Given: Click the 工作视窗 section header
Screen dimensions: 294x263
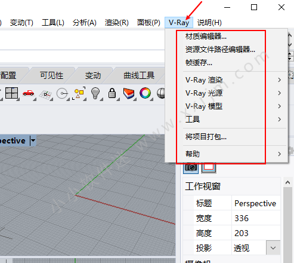Looking at the screenshot, I should click(x=231, y=186).
